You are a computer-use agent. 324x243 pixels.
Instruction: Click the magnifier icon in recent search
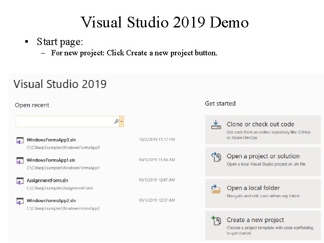[116, 121]
